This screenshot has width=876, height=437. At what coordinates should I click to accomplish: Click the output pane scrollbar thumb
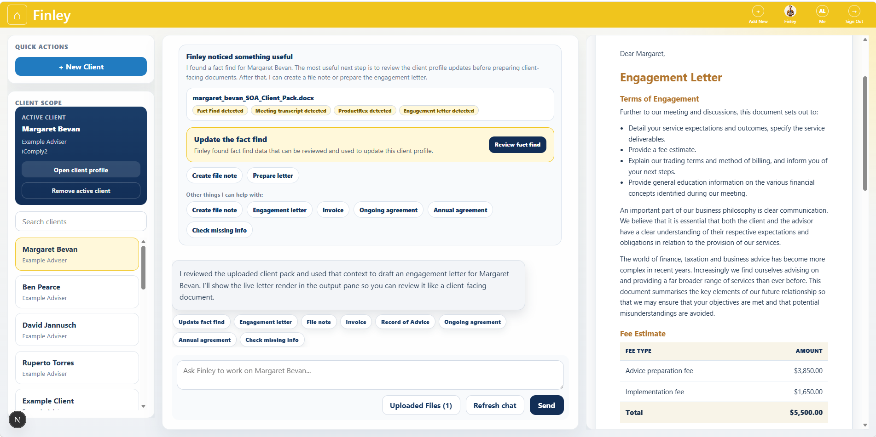[x=865, y=133]
